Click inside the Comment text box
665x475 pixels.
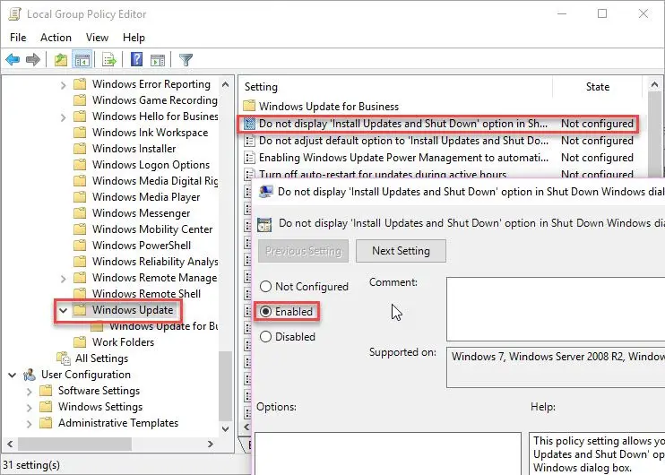556,309
